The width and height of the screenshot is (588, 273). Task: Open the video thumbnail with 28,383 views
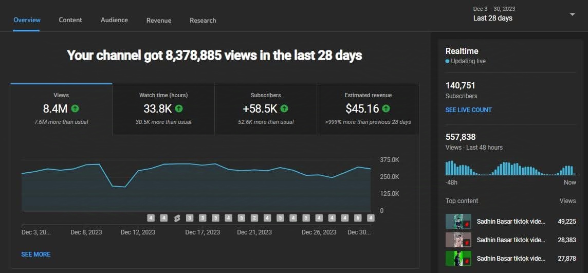[458, 240]
